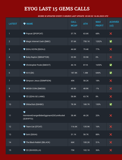Click the diamond icon beside Popcat ($POPCAT)

[x=24, y=34]
